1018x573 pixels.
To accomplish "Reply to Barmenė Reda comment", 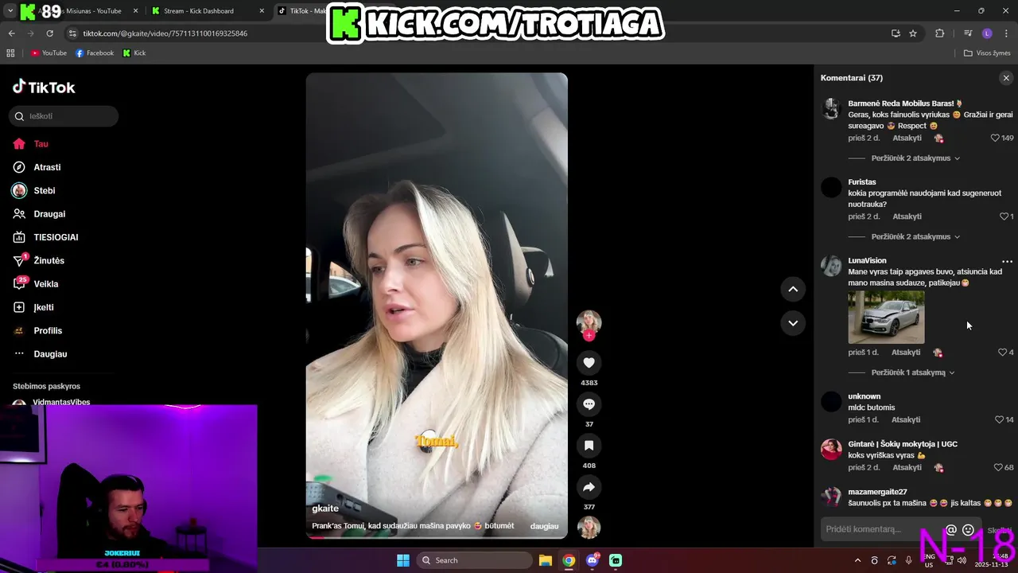I will [907, 138].
